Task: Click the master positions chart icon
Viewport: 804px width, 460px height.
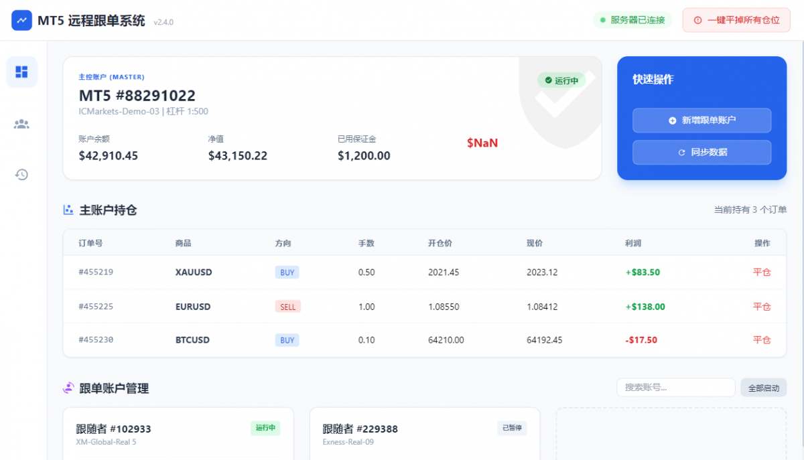Action: point(68,210)
